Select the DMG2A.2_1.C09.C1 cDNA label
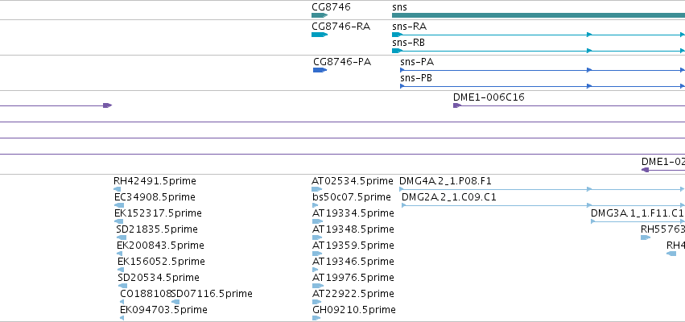Screen dimensions: 685x322 [448, 197]
